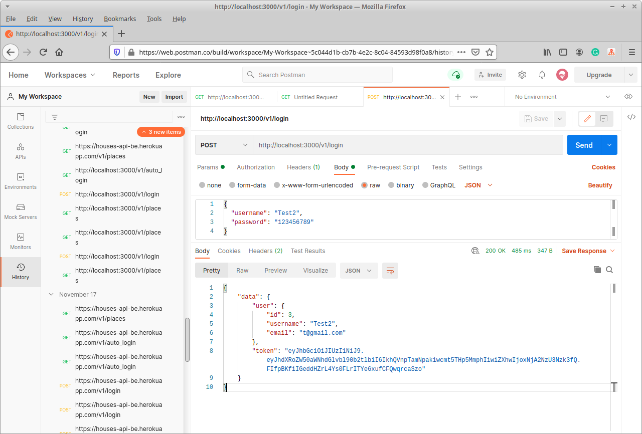Open the No Environment selector
This screenshot has width=642, height=434.
click(562, 97)
